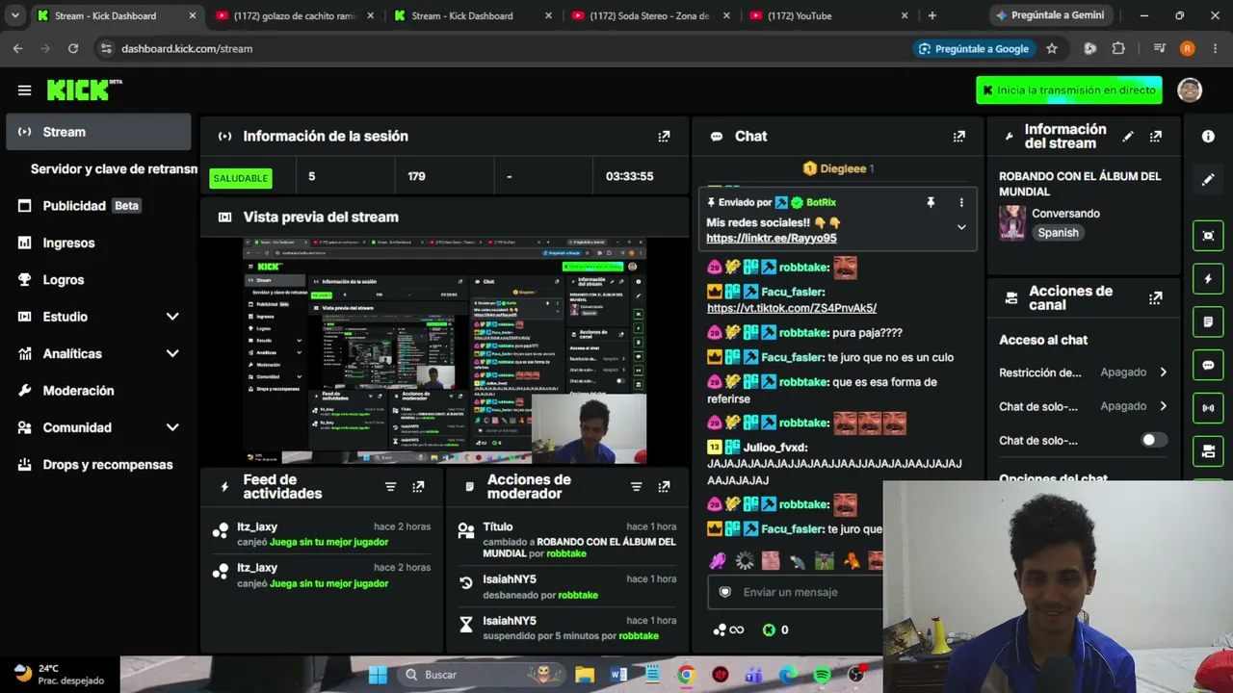The height and width of the screenshot is (693, 1233).
Task: Click Inicia la transmisión en directo button
Action: (x=1068, y=90)
